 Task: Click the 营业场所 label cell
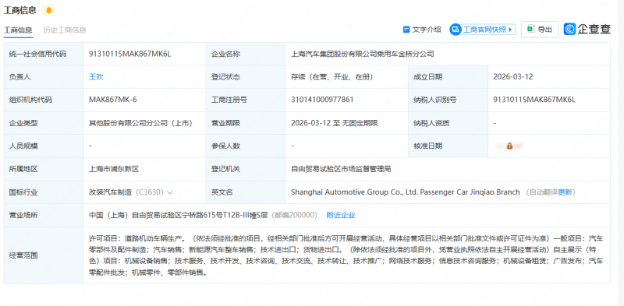coord(44,215)
